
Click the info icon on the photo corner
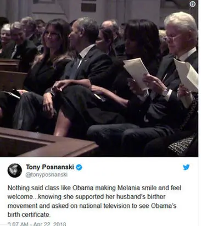[193, 4]
